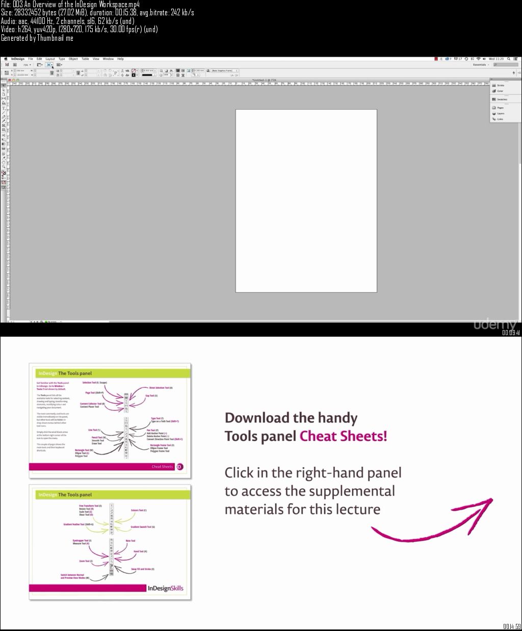The image size is (522, 631).
Task: Open the Apple menu
Action: 6,59
